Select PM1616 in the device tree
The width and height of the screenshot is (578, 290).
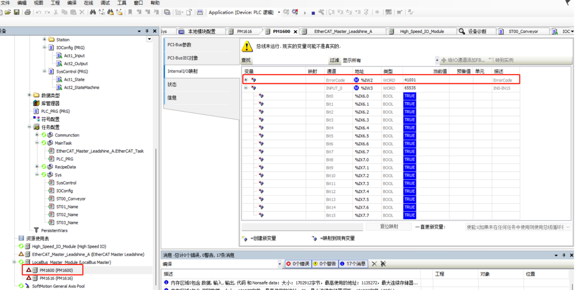(56, 278)
